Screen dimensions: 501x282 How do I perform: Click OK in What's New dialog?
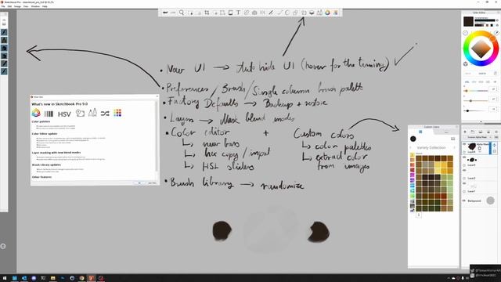(139, 183)
